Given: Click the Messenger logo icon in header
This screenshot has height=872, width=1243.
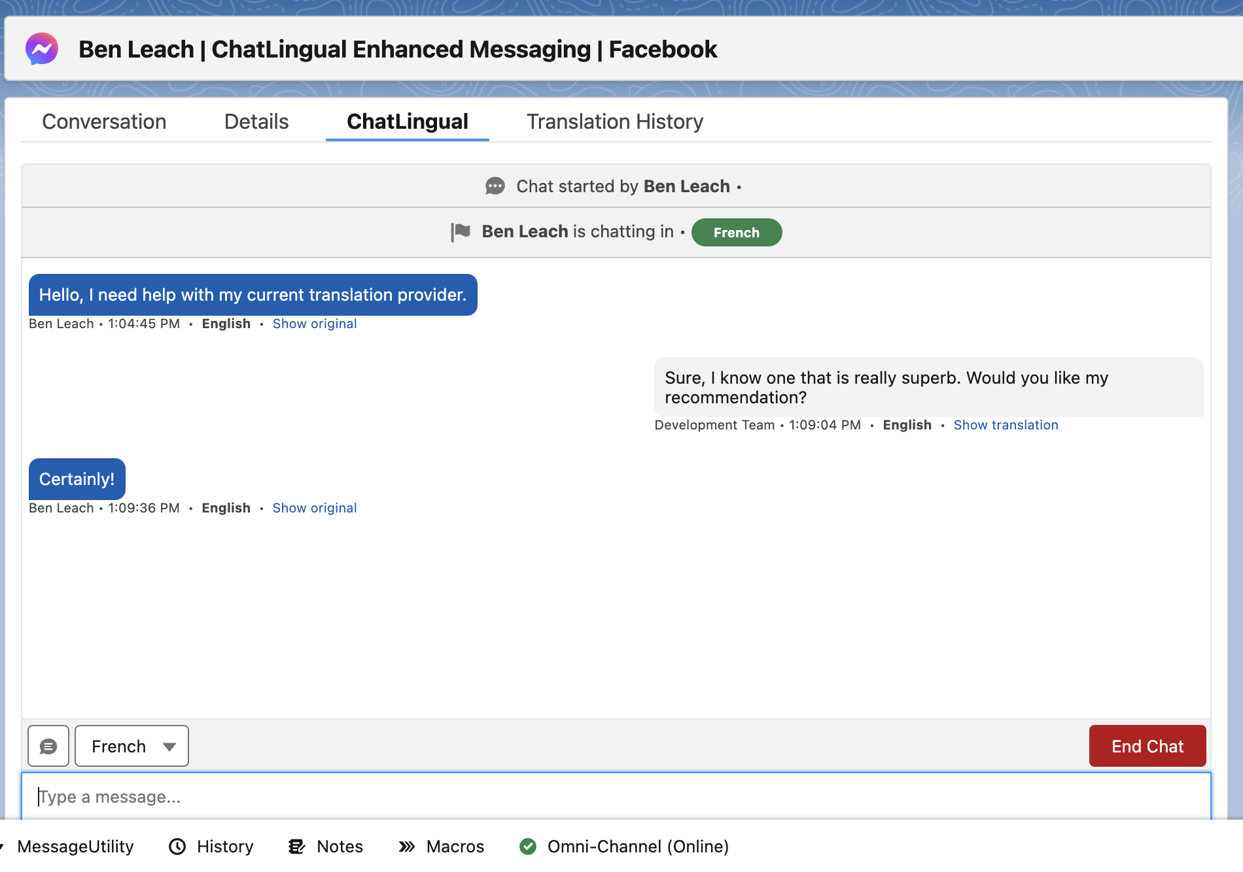Looking at the screenshot, I should pyautogui.click(x=42, y=49).
